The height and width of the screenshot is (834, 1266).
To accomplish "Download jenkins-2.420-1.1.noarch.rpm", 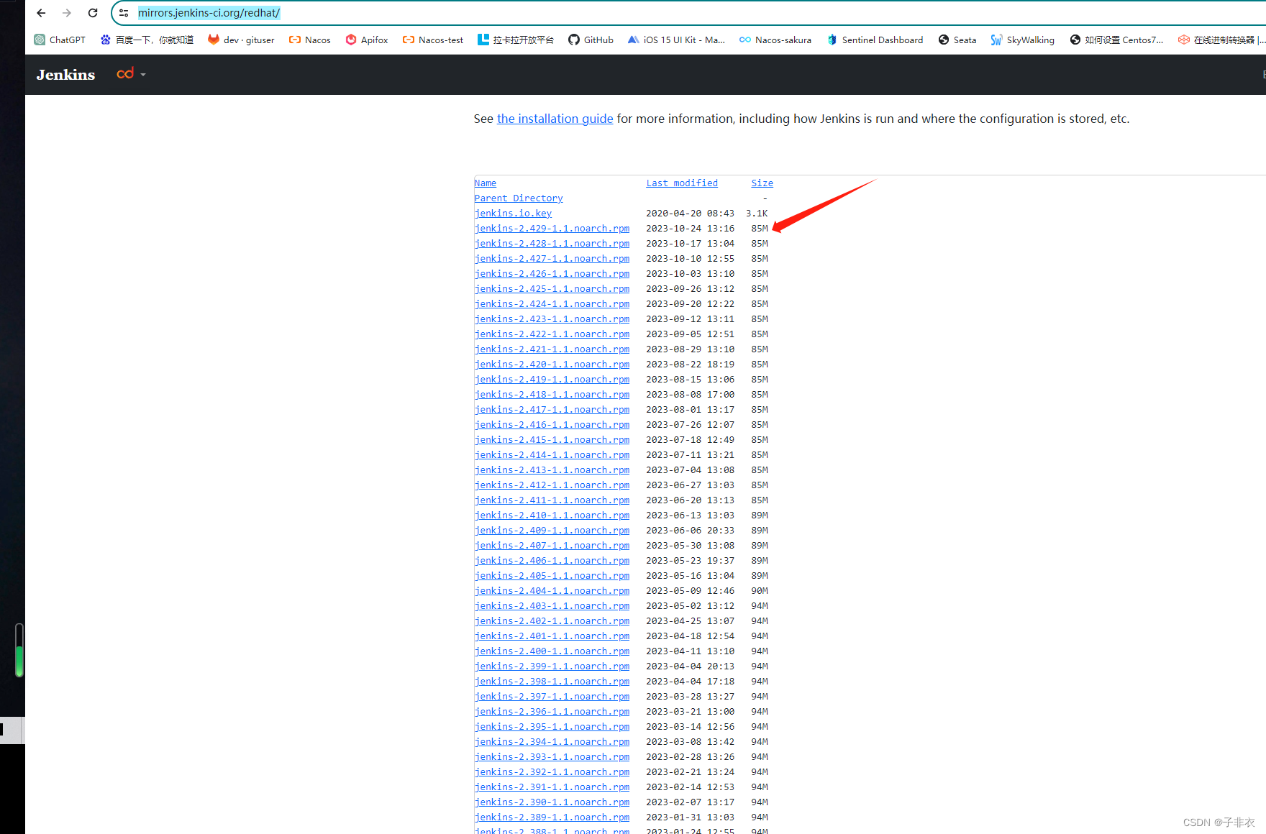I will [x=552, y=365].
